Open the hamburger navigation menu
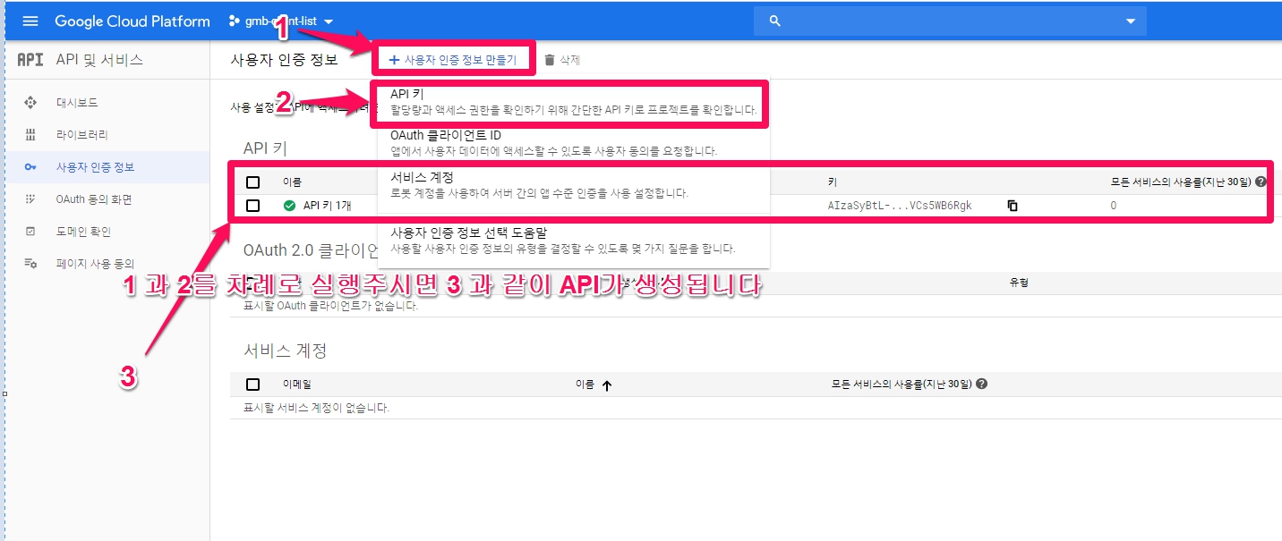The image size is (1282, 541). pyautogui.click(x=30, y=21)
